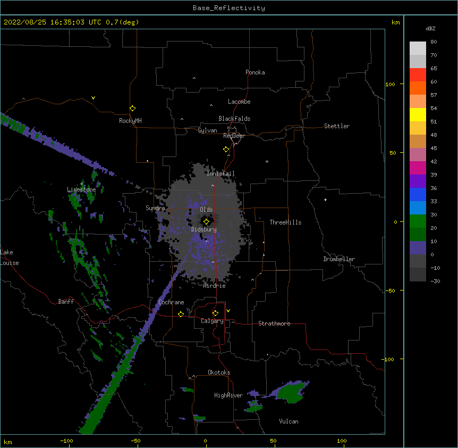Click the ThreeHills label
The image size is (458, 448).
point(285,222)
